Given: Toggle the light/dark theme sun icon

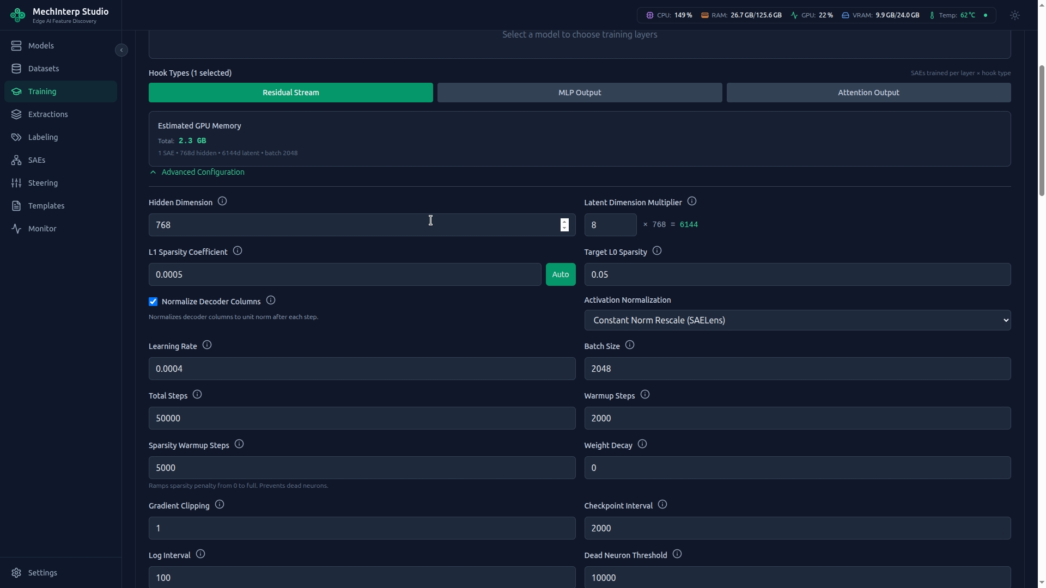Looking at the screenshot, I should coord(1014,15).
